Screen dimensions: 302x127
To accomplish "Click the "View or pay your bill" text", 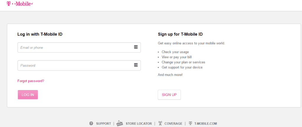I will pyautogui.click(x=177, y=57).
